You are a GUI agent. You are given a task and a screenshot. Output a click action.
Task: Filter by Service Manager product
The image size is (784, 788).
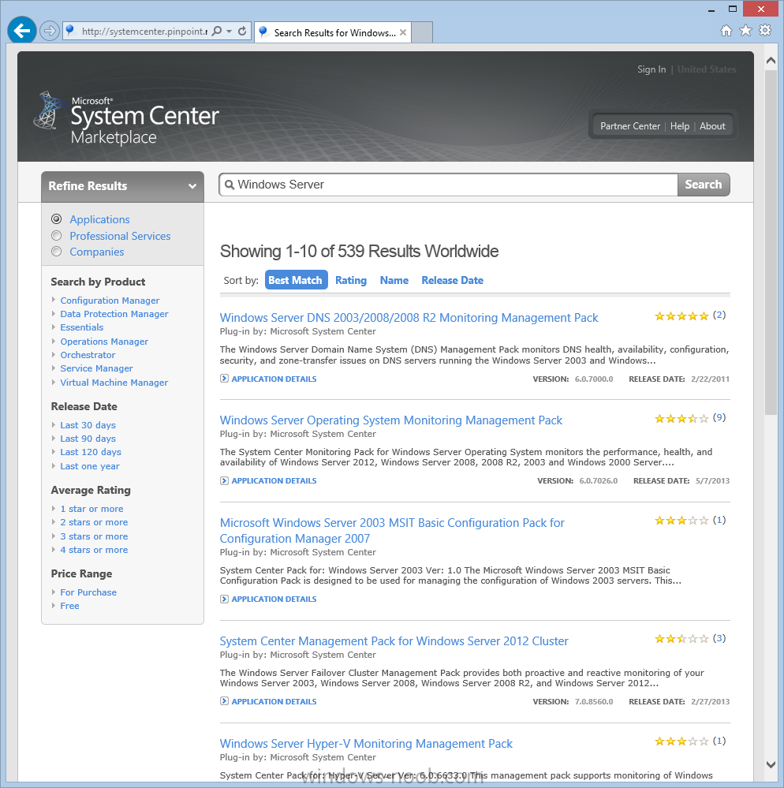(x=96, y=368)
